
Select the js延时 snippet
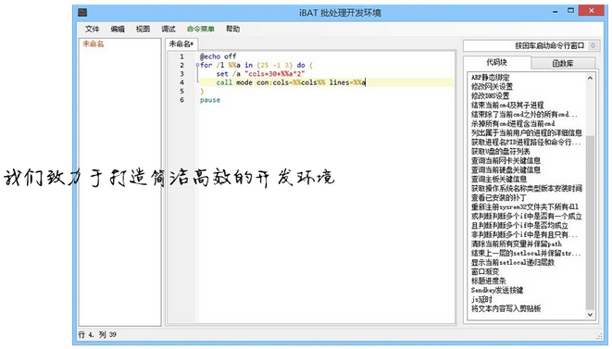click(481, 299)
